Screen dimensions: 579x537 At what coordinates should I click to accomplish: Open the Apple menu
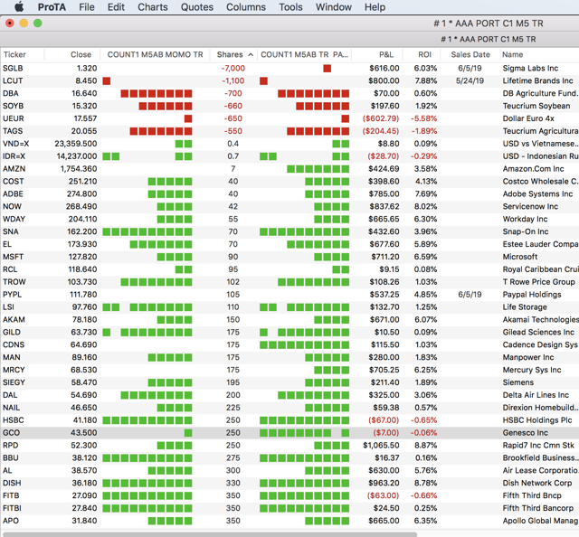tap(19, 6)
